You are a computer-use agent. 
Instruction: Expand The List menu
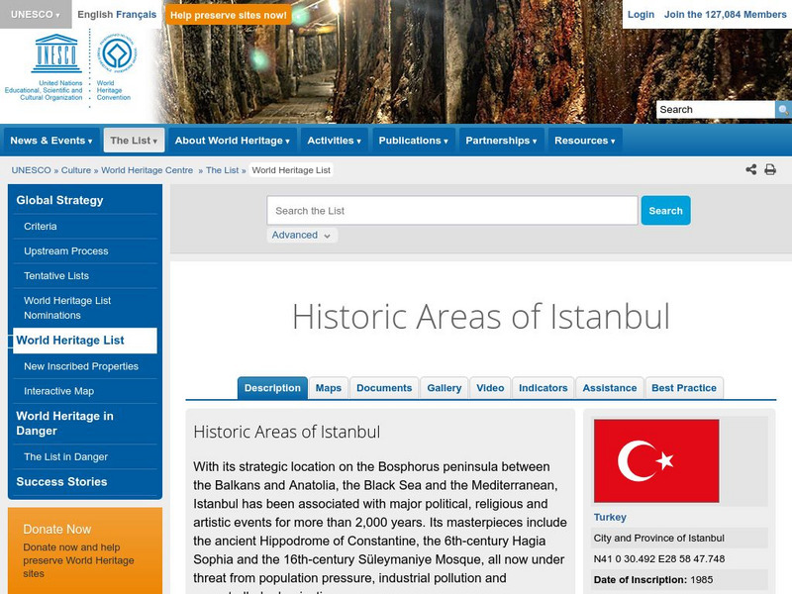click(134, 141)
